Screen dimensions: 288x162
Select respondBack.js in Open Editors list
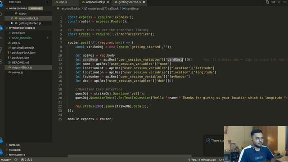tap(28, 18)
